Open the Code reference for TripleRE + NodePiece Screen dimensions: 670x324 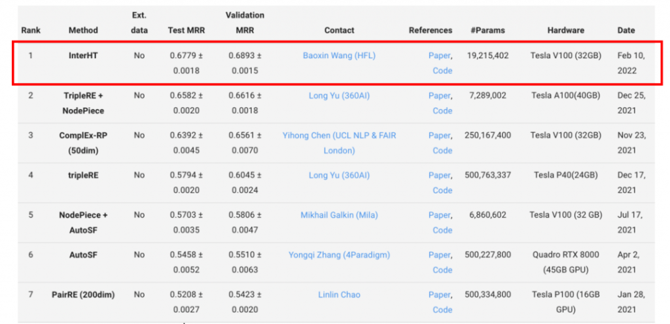point(442,111)
